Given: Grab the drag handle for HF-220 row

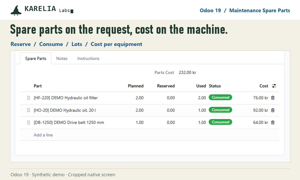Looking at the screenshot, I should coord(28,98).
